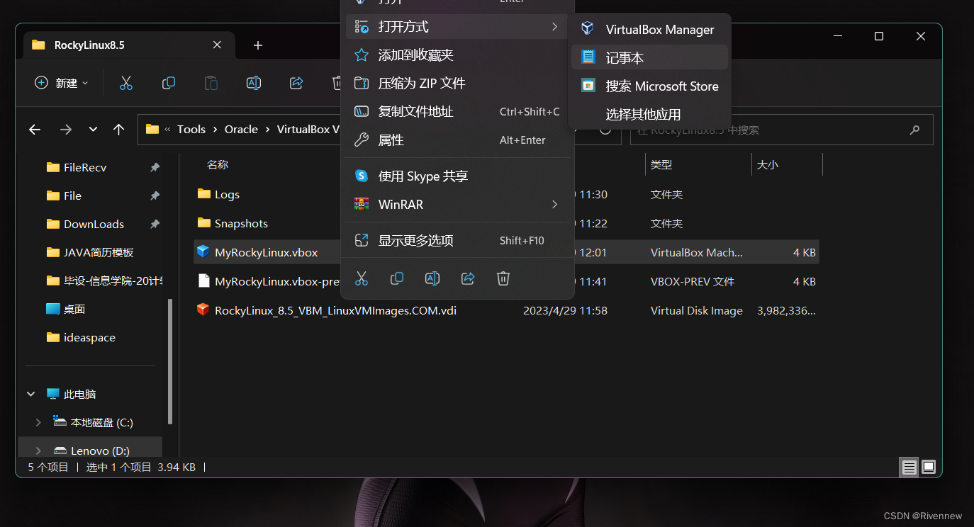Open with Notepad (记事本) in submenu
974x527 pixels.
[x=649, y=57]
